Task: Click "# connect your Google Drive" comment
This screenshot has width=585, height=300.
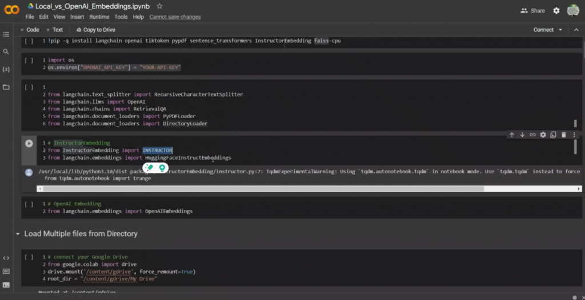Action: tap(87, 257)
